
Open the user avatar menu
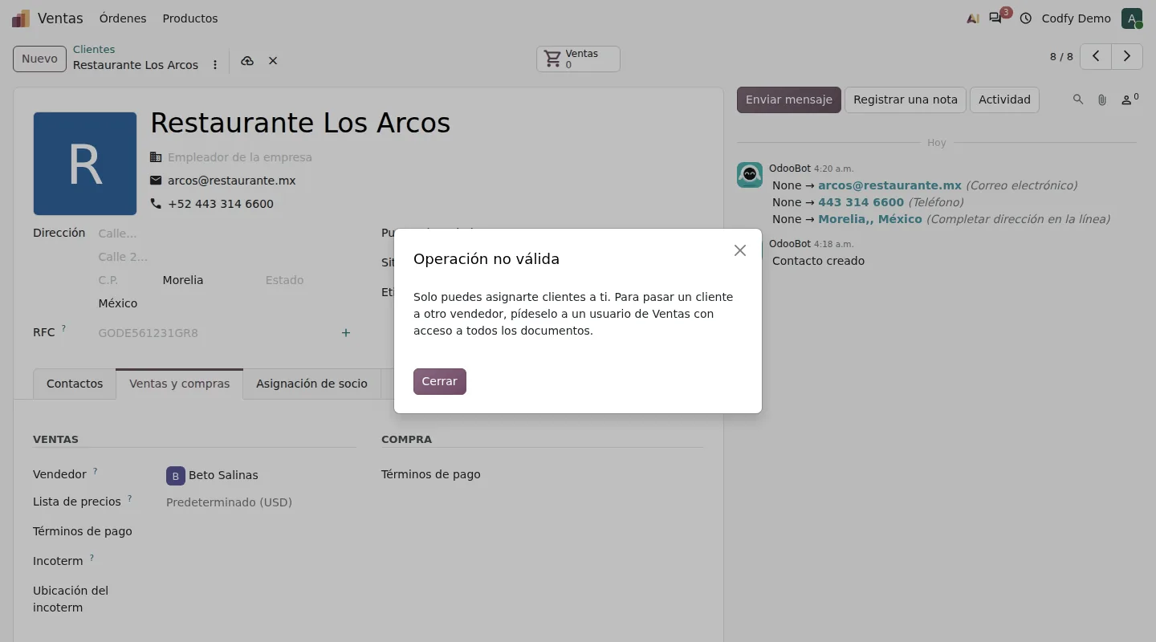pos(1132,18)
